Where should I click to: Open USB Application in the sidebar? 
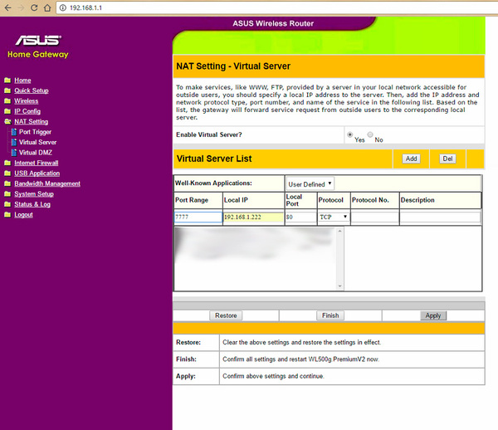tap(37, 173)
